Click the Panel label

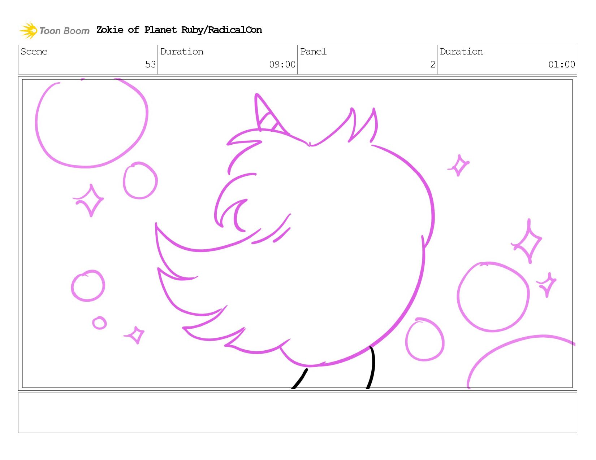pyautogui.click(x=313, y=52)
